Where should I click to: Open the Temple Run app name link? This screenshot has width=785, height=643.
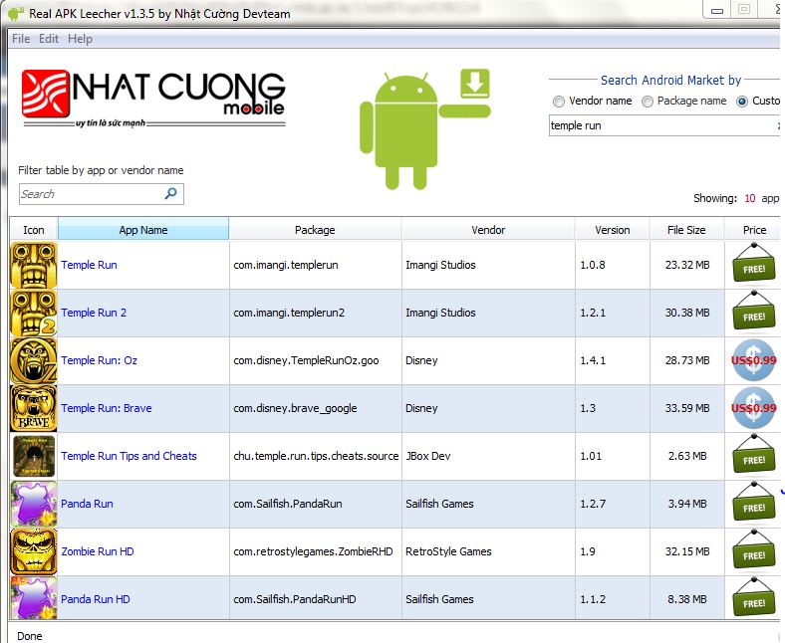tap(89, 265)
